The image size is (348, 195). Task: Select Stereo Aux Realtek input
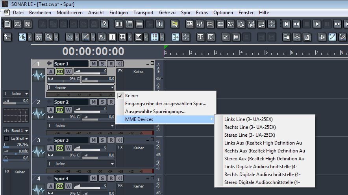point(265,159)
